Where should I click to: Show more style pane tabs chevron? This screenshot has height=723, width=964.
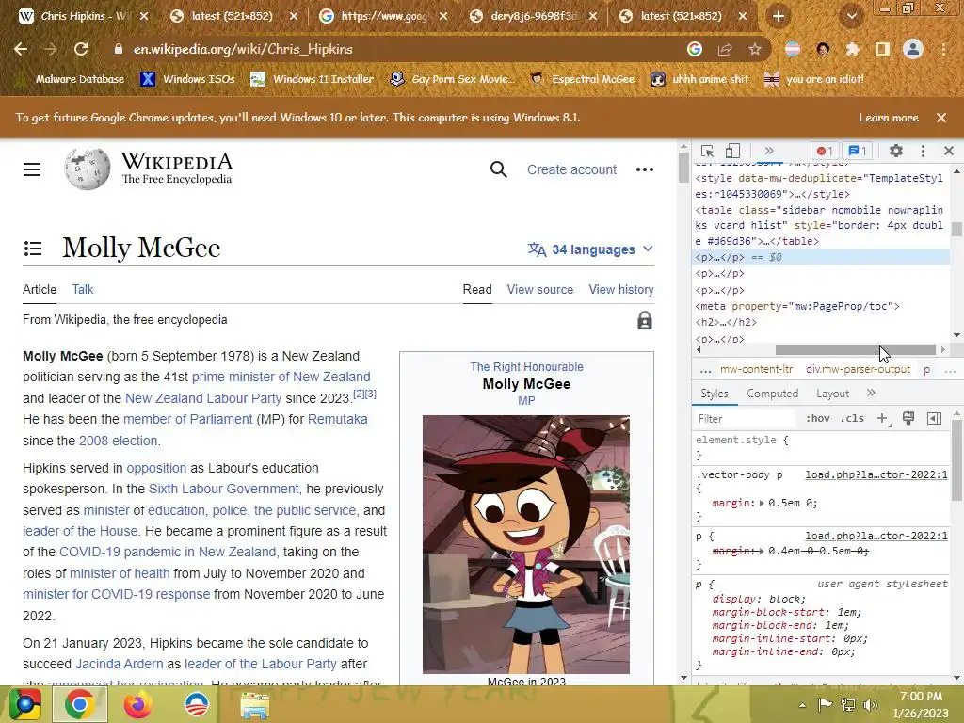(x=871, y=394)
